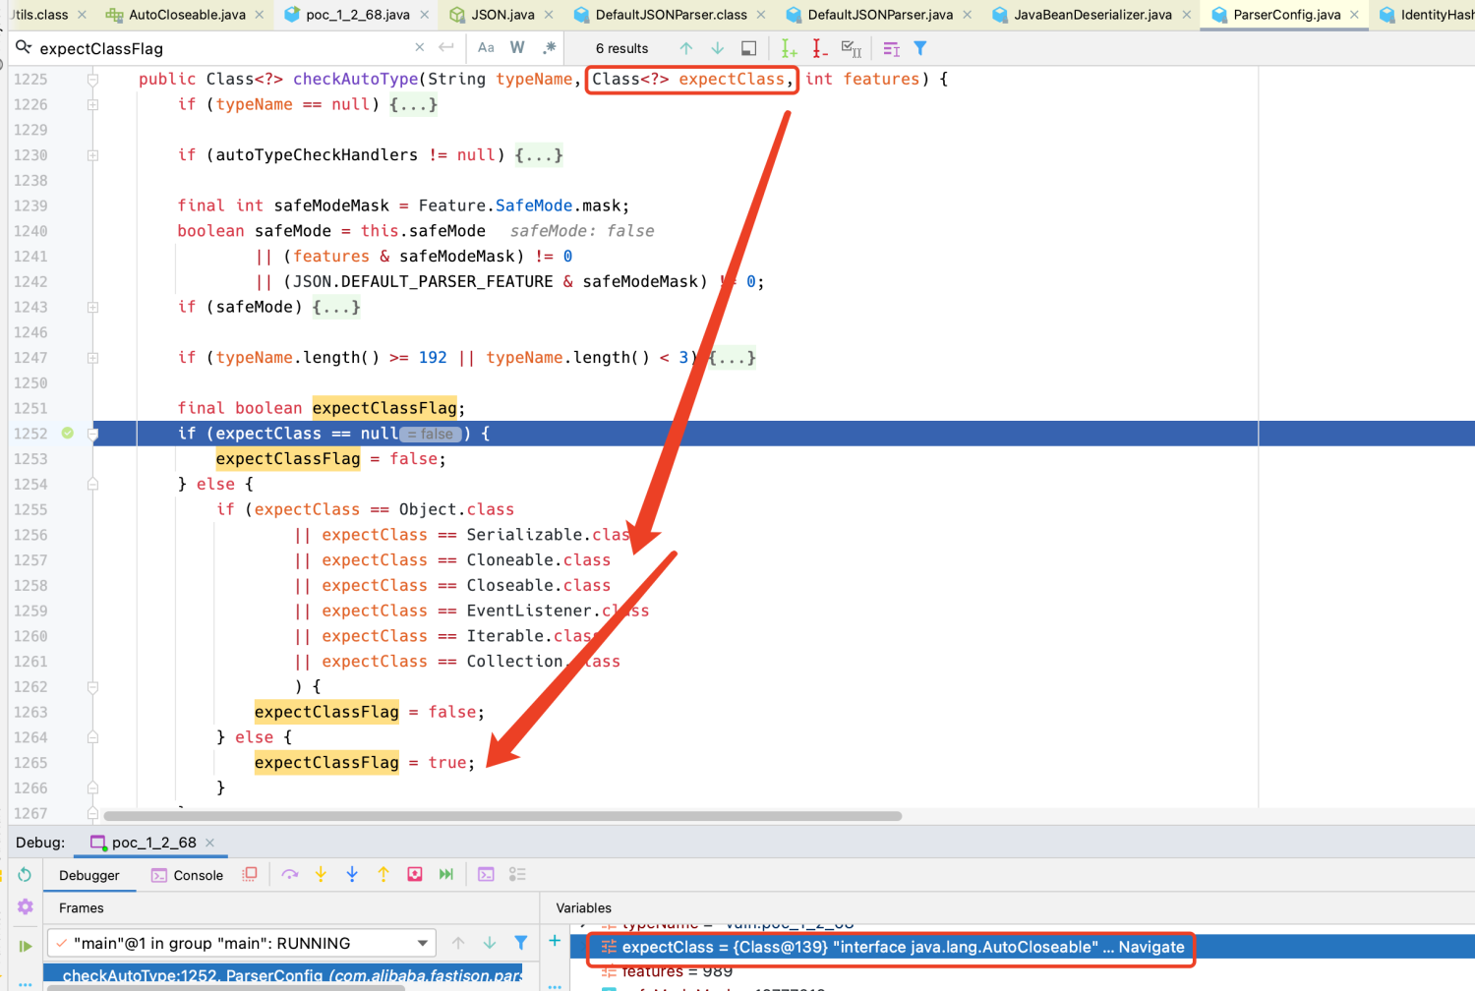1475x991 pixels.
Task: Add selection for next occurrence
Action: [x=789, y=48]
